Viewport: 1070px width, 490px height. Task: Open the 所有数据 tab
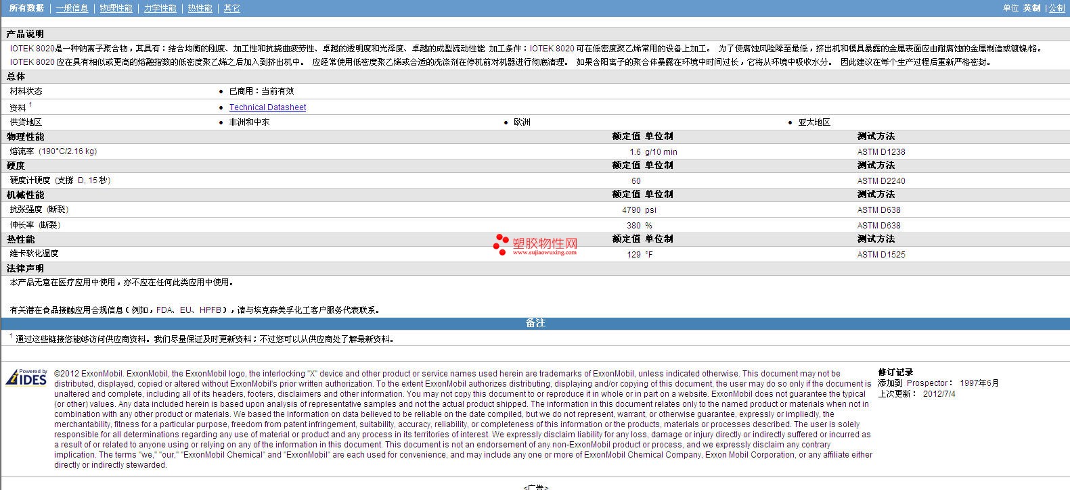click(26, 8)
